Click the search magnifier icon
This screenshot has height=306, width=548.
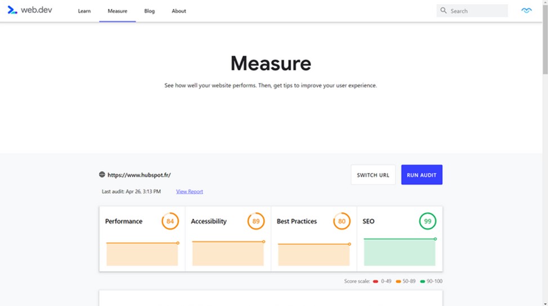click(443, 11)
